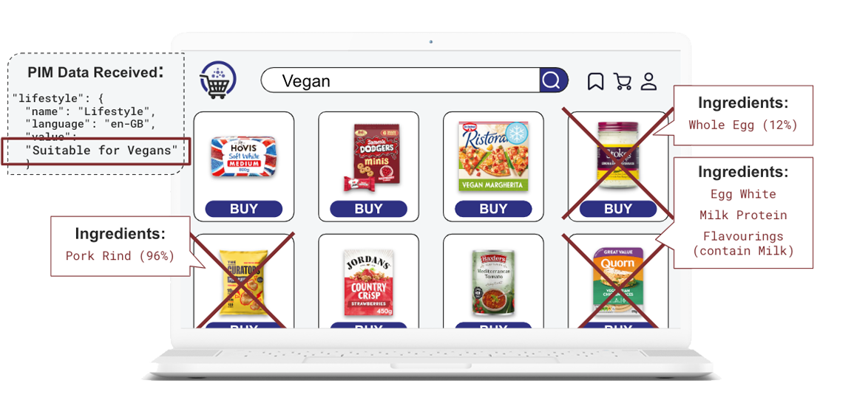854x400 pixels.
Task: Click the Pork Rind ingredients callout
Action: pyautogui.click(x=121, y=246)
